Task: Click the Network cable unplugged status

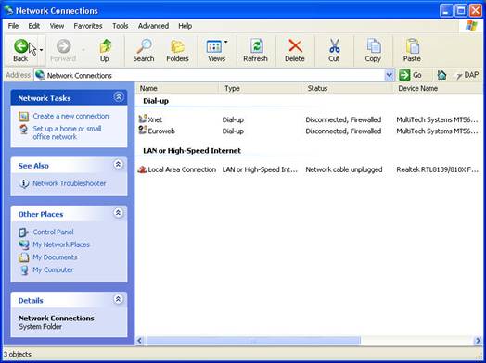Action: pyautogui.click(x=344, y=169)
